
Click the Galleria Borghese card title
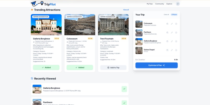[41, 39]
